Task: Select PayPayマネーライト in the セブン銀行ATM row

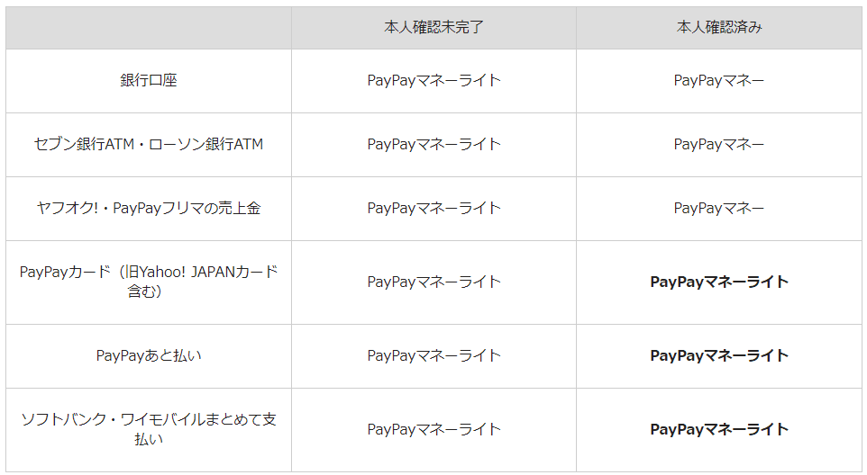Action: tap(433, 144)
